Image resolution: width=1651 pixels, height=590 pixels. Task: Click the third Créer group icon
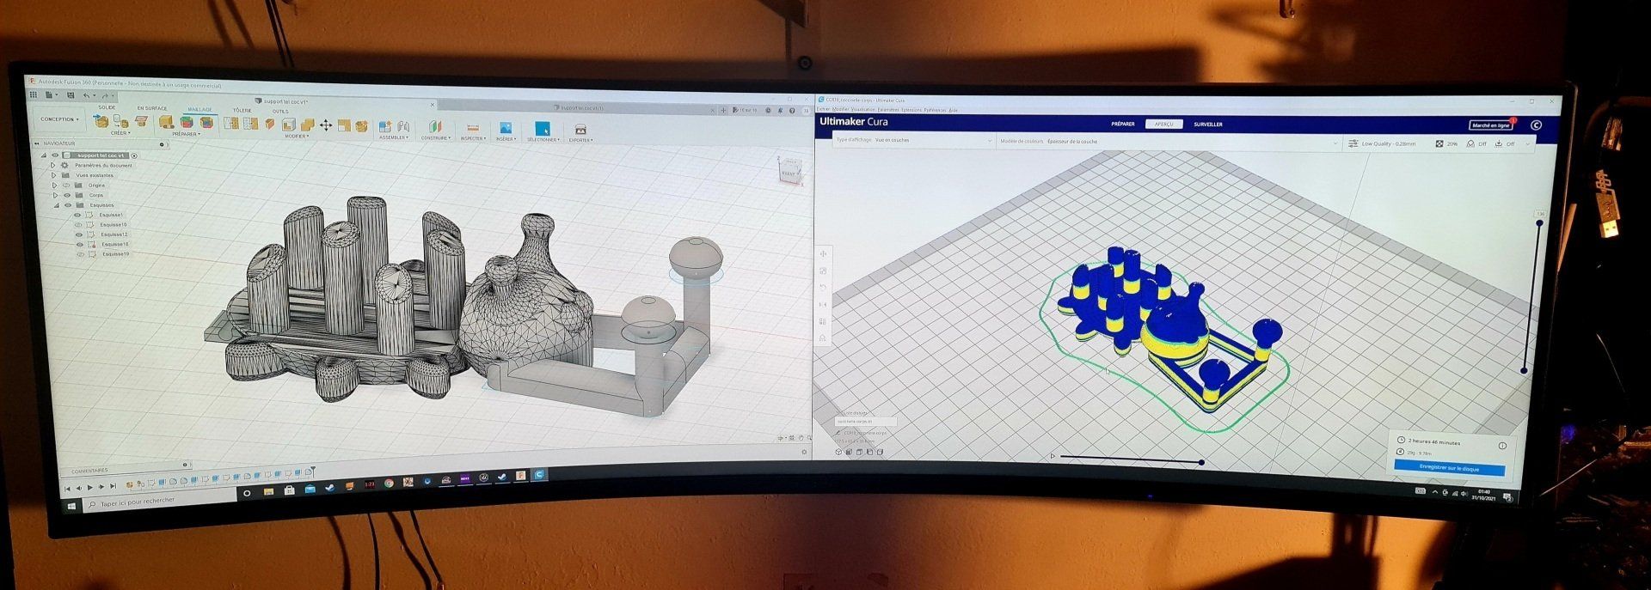coord(141,121)
